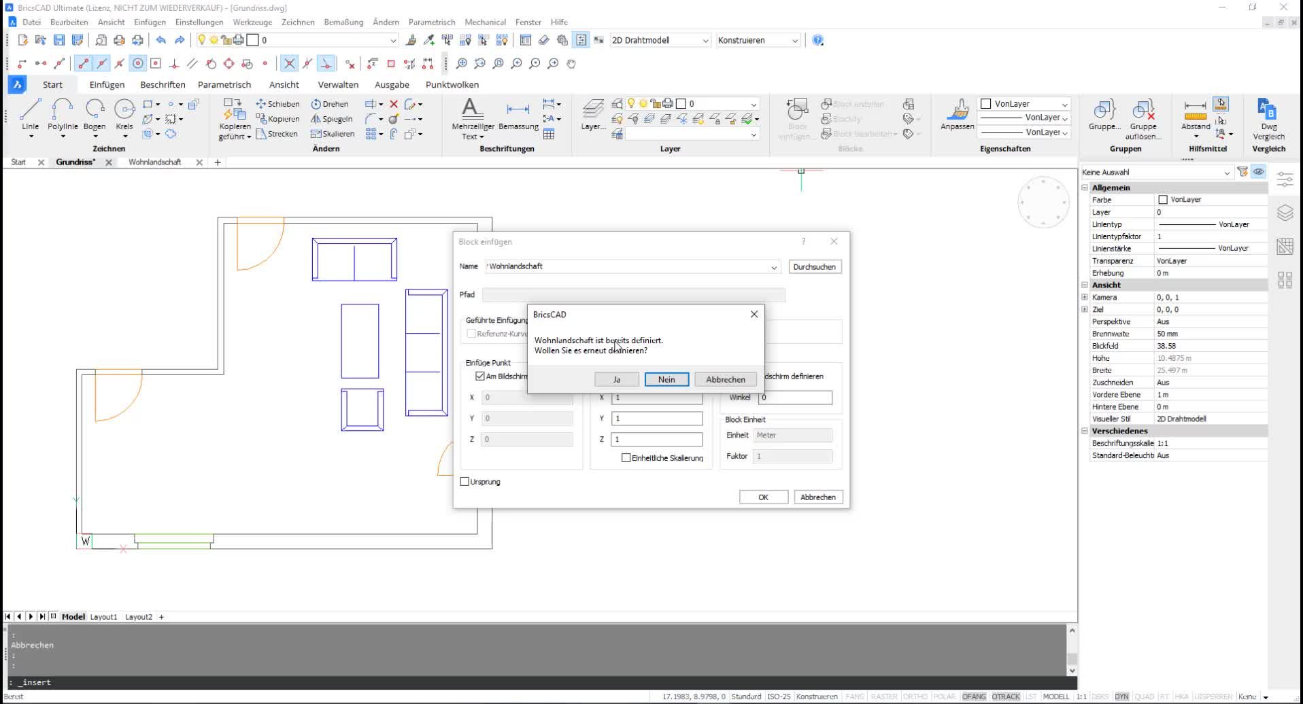Toggle DYN in status bar
The height and width of the screenshot is (704, 1303).
click(x=1121, y=697)
